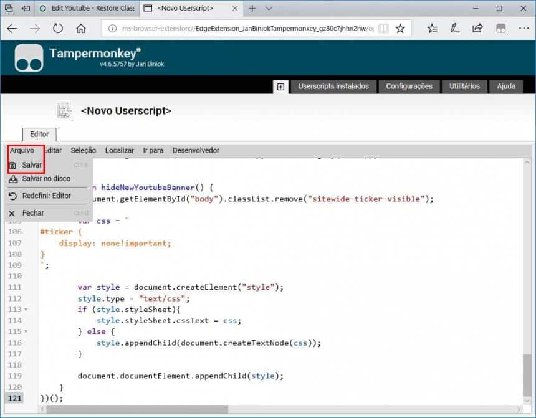Click the "text/css" string on line 112
The width and height of the screenshot is (536, 418).
tap(162, 298)
